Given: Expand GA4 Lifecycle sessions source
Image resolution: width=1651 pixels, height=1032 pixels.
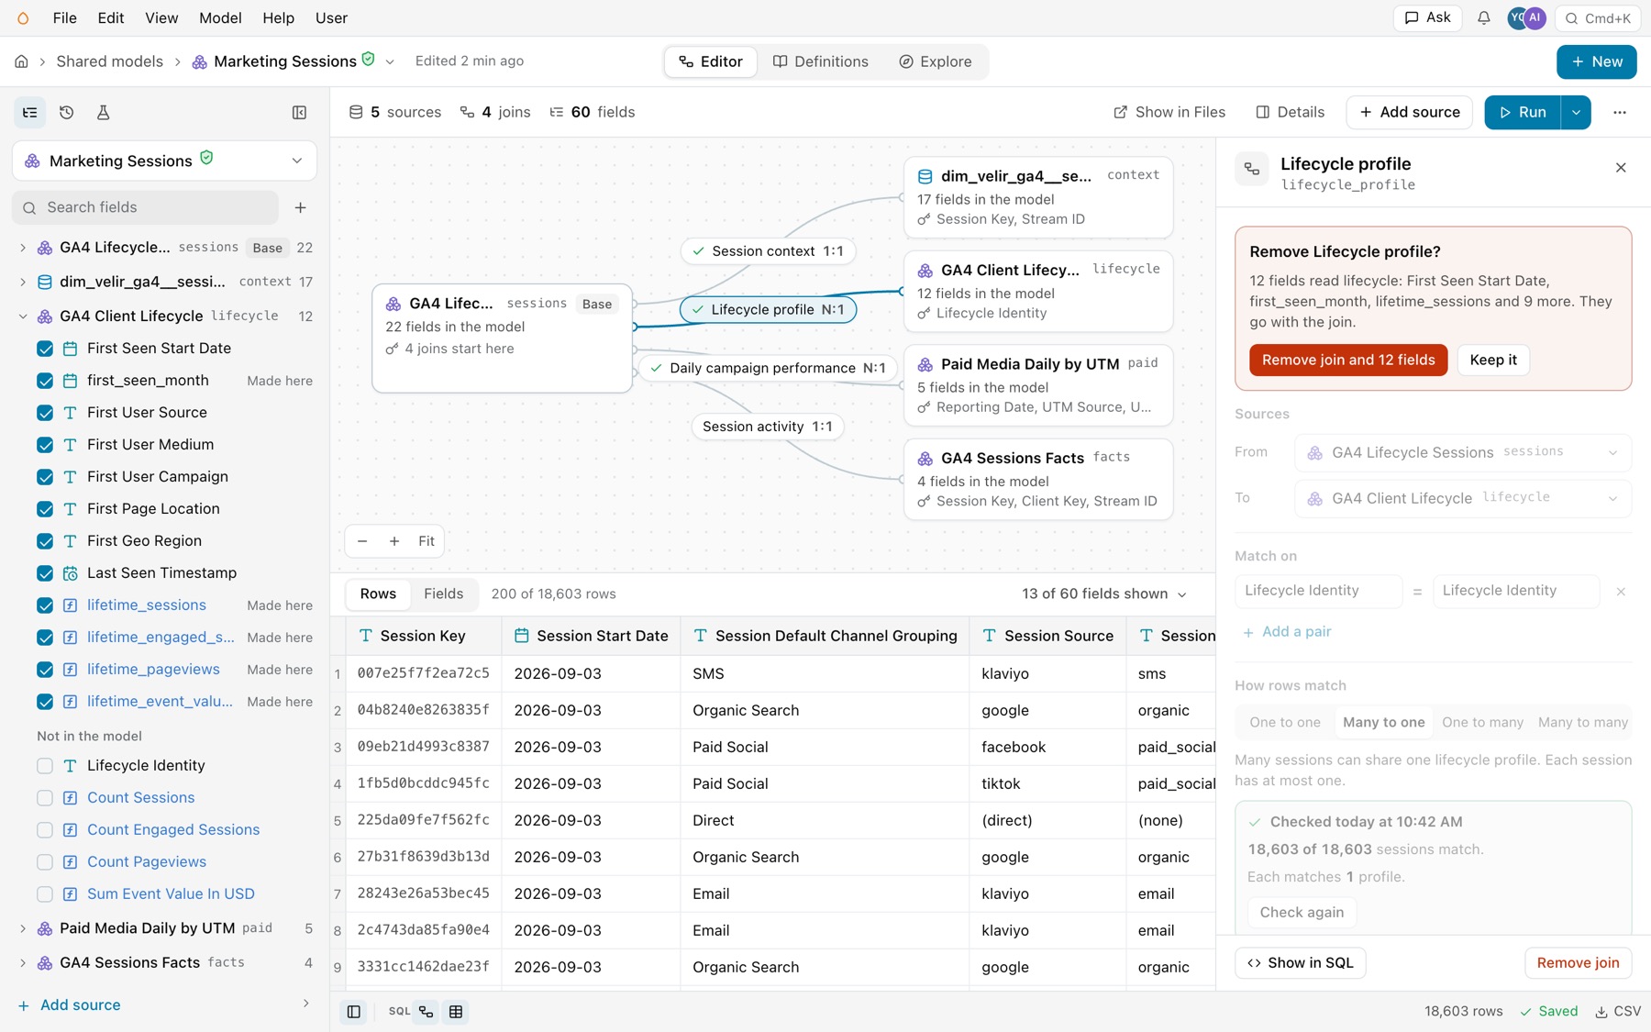Looking at the screenshot, I should pyautogui.click(x=23, y=248).
